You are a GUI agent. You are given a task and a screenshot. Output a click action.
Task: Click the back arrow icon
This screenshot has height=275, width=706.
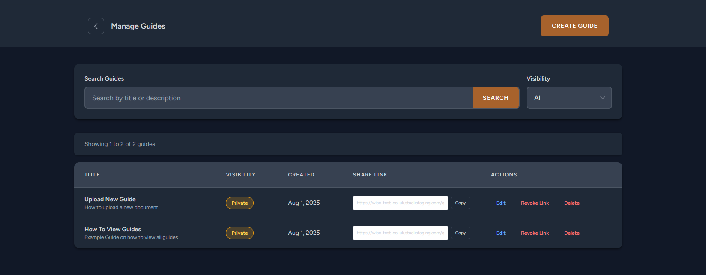[96, 26]
